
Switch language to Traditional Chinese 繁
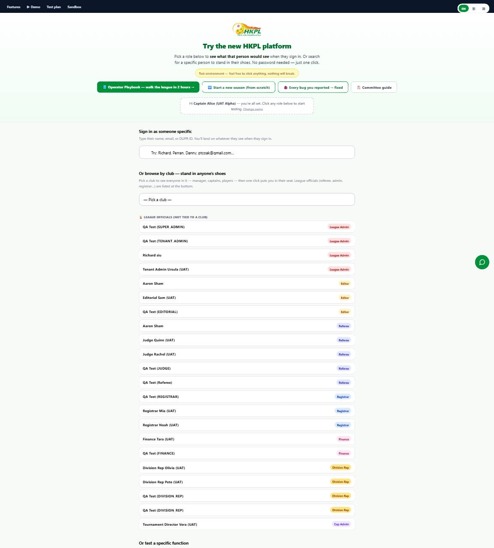474,9
